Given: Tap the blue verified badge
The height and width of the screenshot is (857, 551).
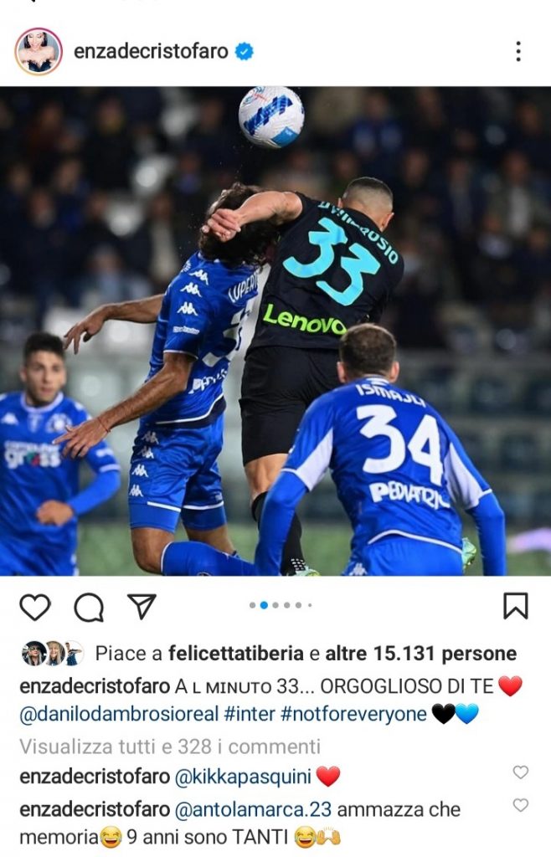Looking at the screenshot, I should coord(245,51).
